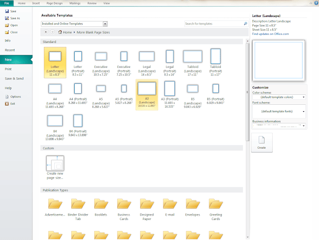Pick Legal (Portrait) 8.5 x 14 template

tap(169, 62)
